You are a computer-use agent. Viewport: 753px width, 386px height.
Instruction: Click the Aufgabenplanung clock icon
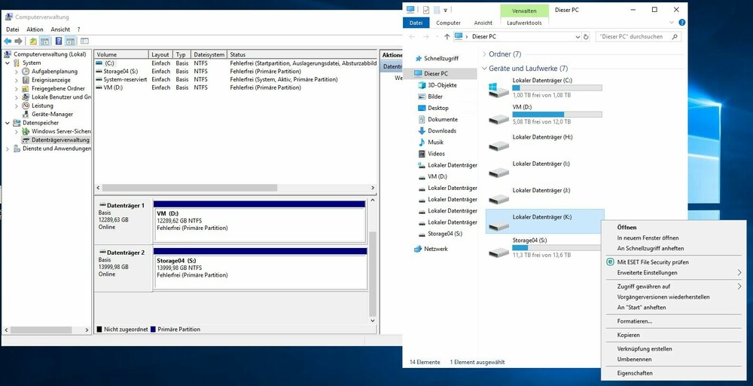click(x=26, y=72)
